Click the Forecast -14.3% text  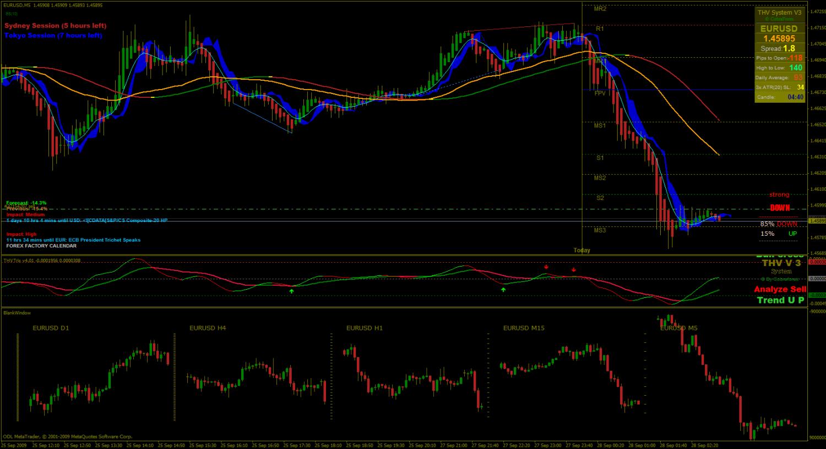click(x=26, y=203)
